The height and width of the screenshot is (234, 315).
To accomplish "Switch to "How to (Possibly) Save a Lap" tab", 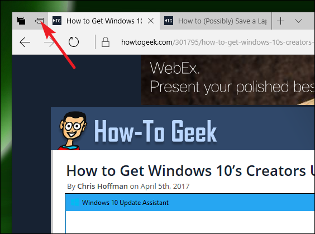I will pyautogui.click(x=216, y=21).
